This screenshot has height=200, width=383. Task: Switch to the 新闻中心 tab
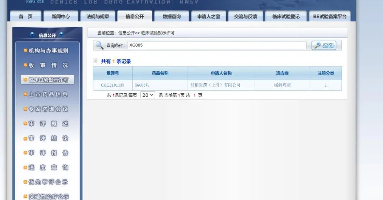61,17
